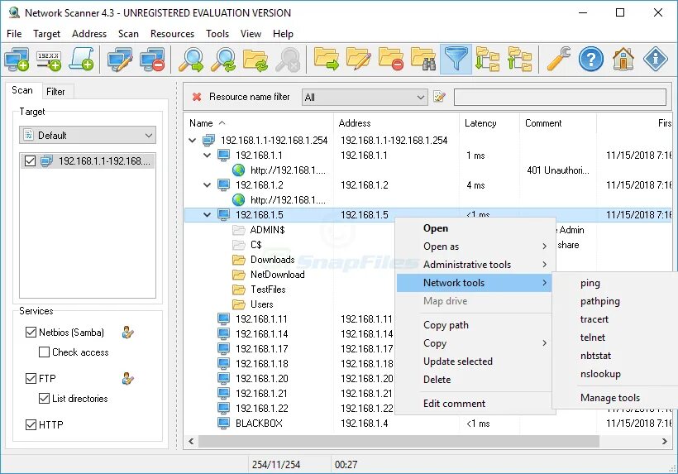Screen dimensions: 678x474
Task: Click the add computer toolbar icon
Action: click(17, 60)
